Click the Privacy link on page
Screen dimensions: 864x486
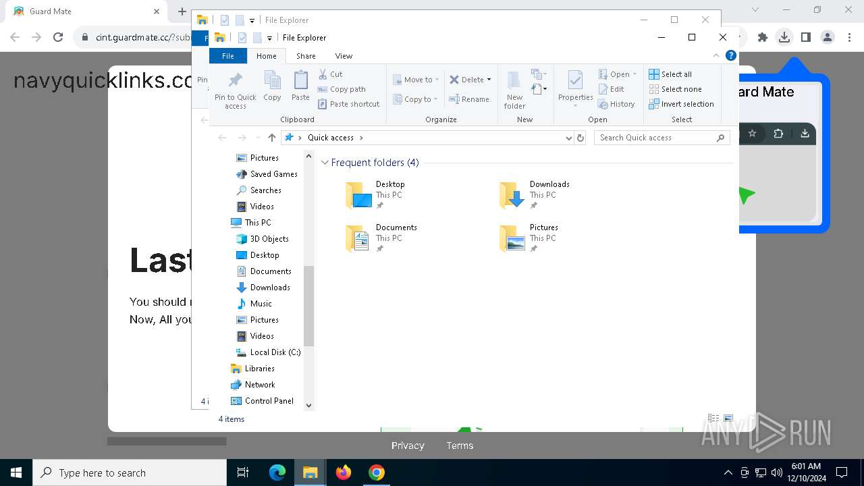pos(408,446)
